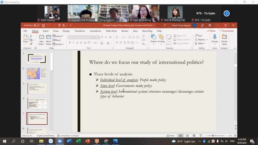
Task: Open the Slide Show tab
Action: pos(111,31)
